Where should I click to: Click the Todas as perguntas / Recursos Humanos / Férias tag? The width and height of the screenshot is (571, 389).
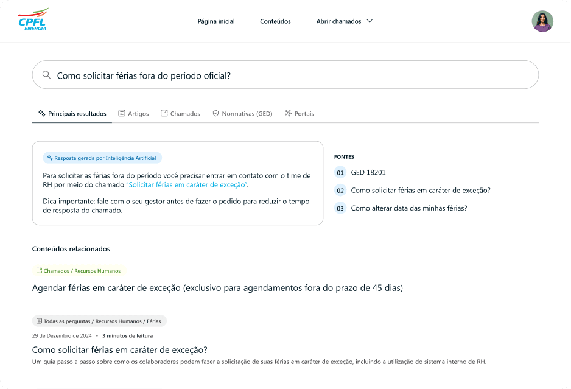pyautogui.click(x=99, y=321)
